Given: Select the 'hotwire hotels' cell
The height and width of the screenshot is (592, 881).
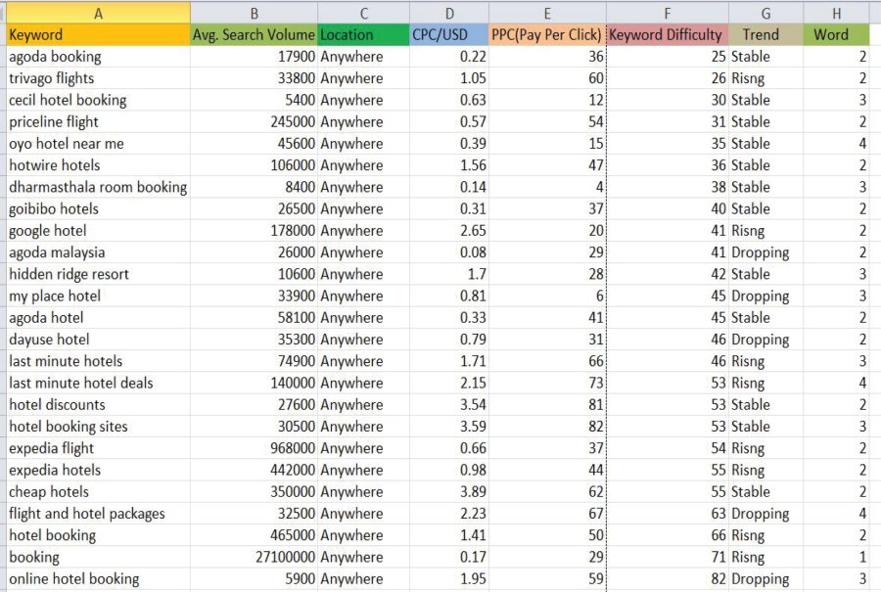Looking at the screenshot, I should tap(98, 165).
